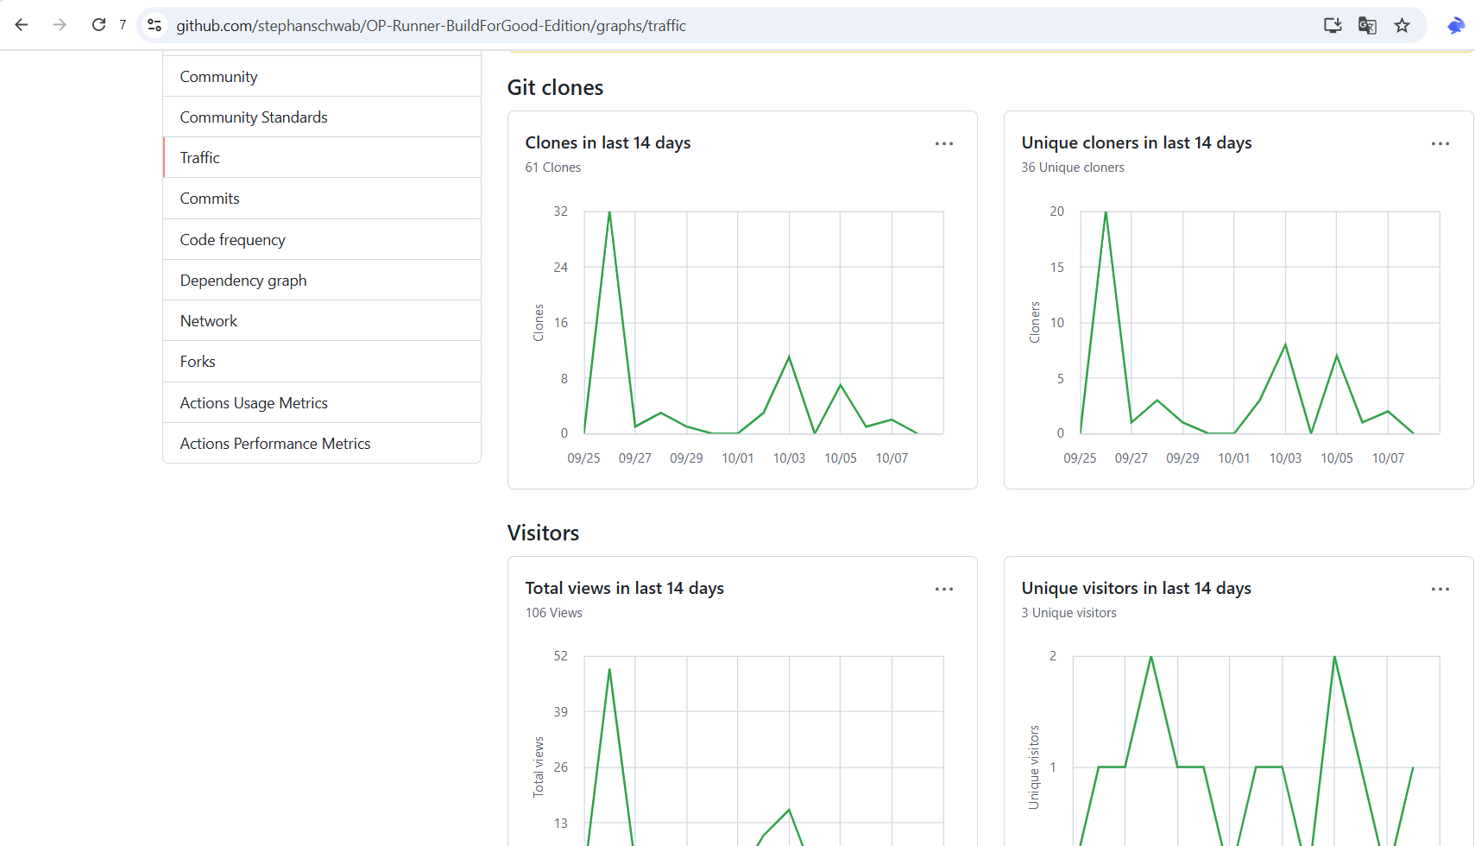
Task: Click the browser forward arrow
Action: click(x=60, y=25)
